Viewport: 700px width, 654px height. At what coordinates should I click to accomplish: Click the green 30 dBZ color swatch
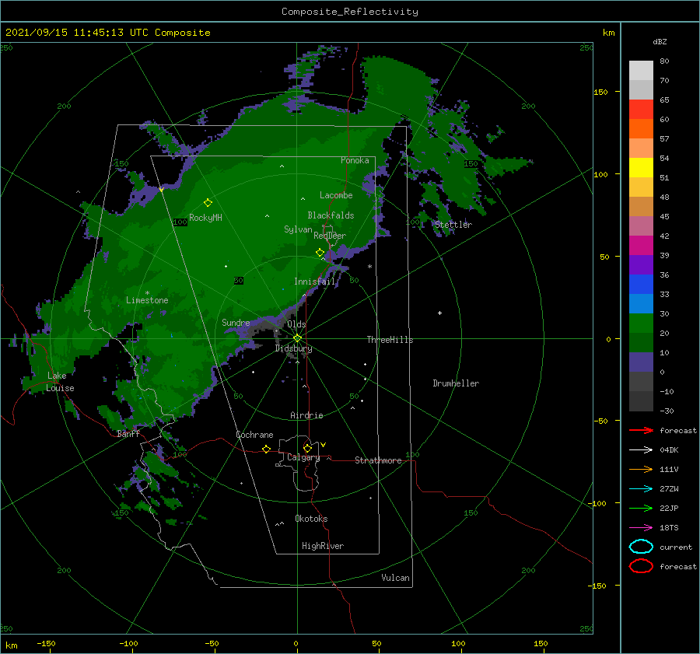641,324
